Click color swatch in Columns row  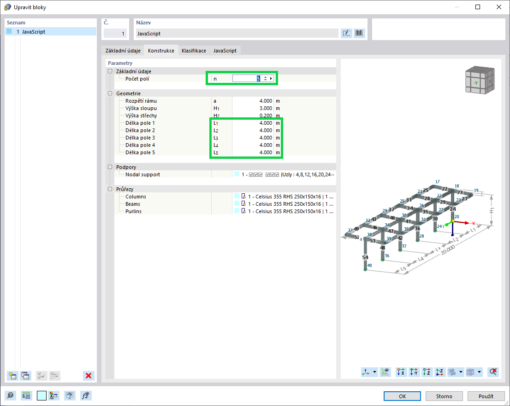pos(237,196)
